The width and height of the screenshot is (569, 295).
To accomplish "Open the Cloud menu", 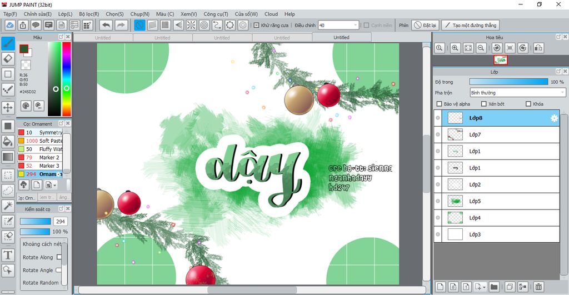I will [271, 14].
